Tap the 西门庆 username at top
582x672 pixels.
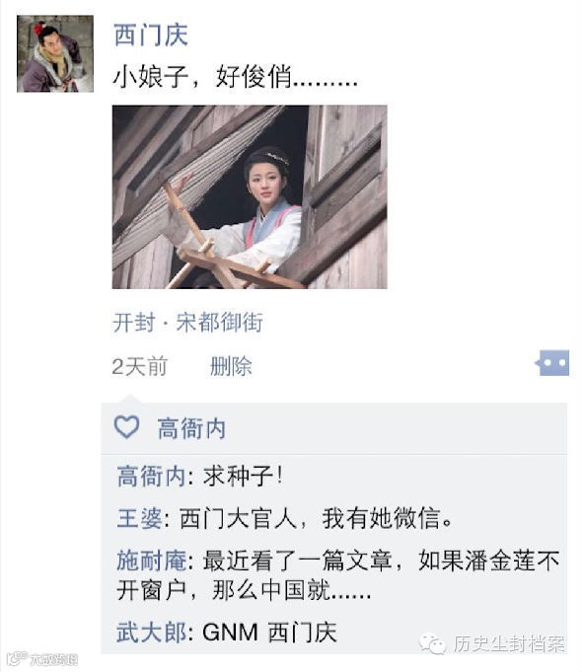[x=151, y=36]
